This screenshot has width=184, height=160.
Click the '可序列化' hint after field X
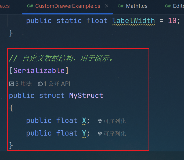point(115,121)
